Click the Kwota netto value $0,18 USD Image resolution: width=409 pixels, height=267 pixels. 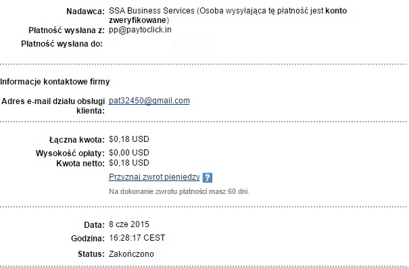point(129,163)
